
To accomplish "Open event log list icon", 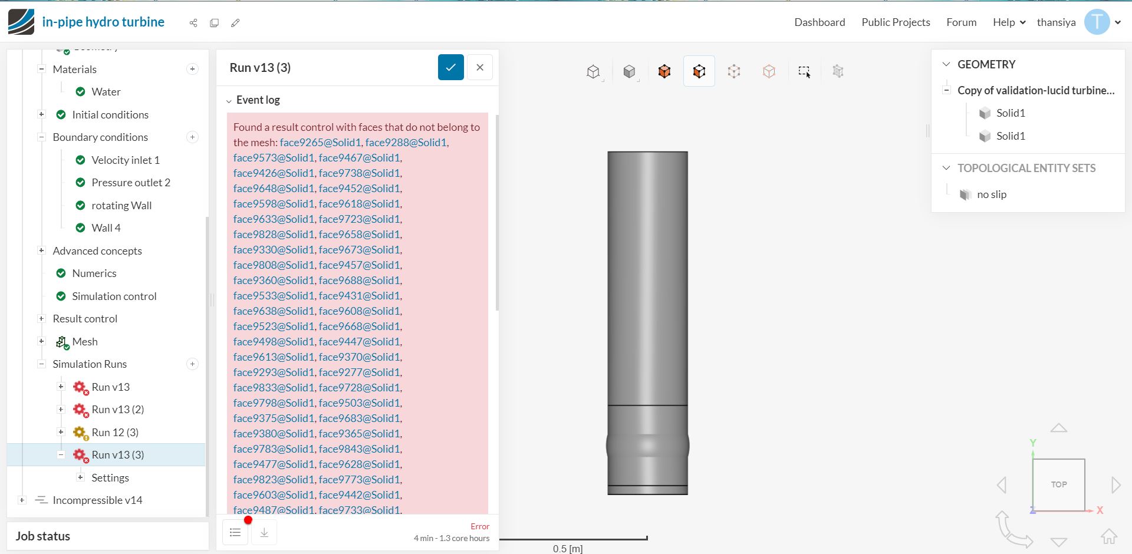I will (235, 533).
